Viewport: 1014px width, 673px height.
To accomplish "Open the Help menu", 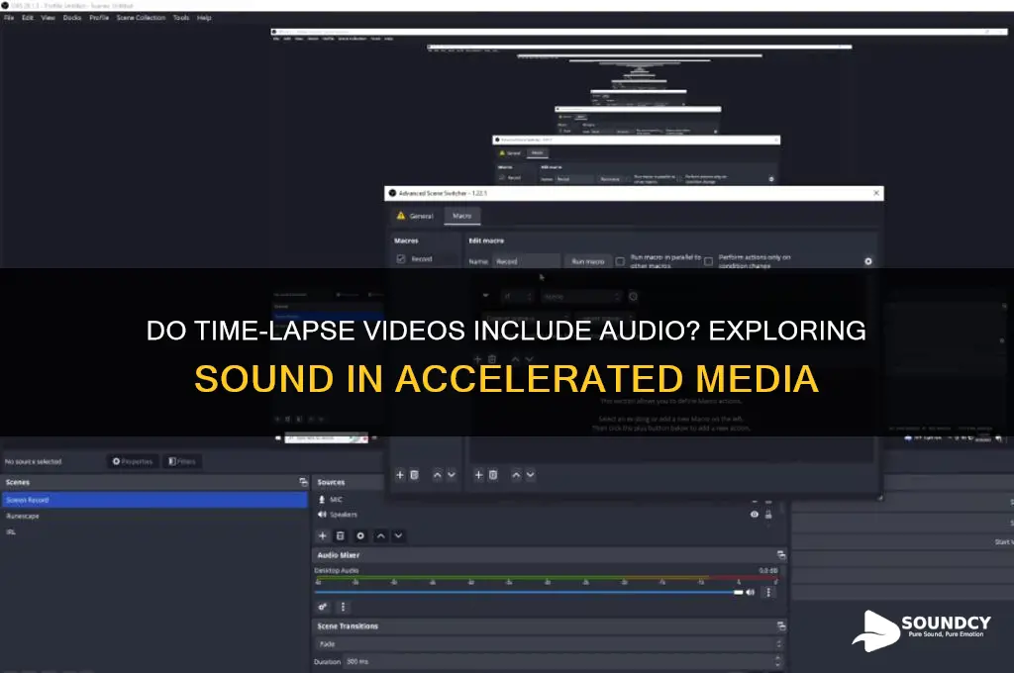I will pos(204,18).
